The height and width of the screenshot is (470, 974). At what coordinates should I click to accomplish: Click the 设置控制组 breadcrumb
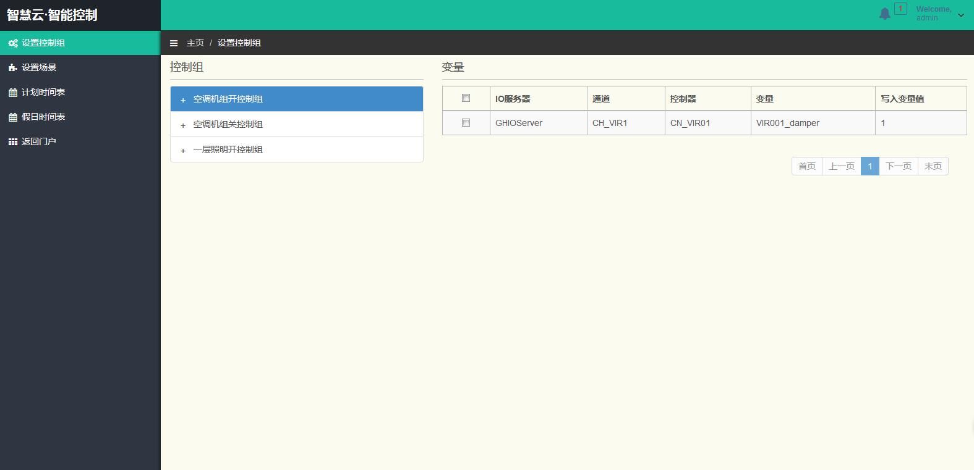coord(239,43)
